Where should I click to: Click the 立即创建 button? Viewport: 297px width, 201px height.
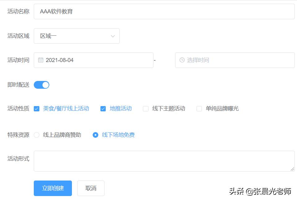point(53,188)
